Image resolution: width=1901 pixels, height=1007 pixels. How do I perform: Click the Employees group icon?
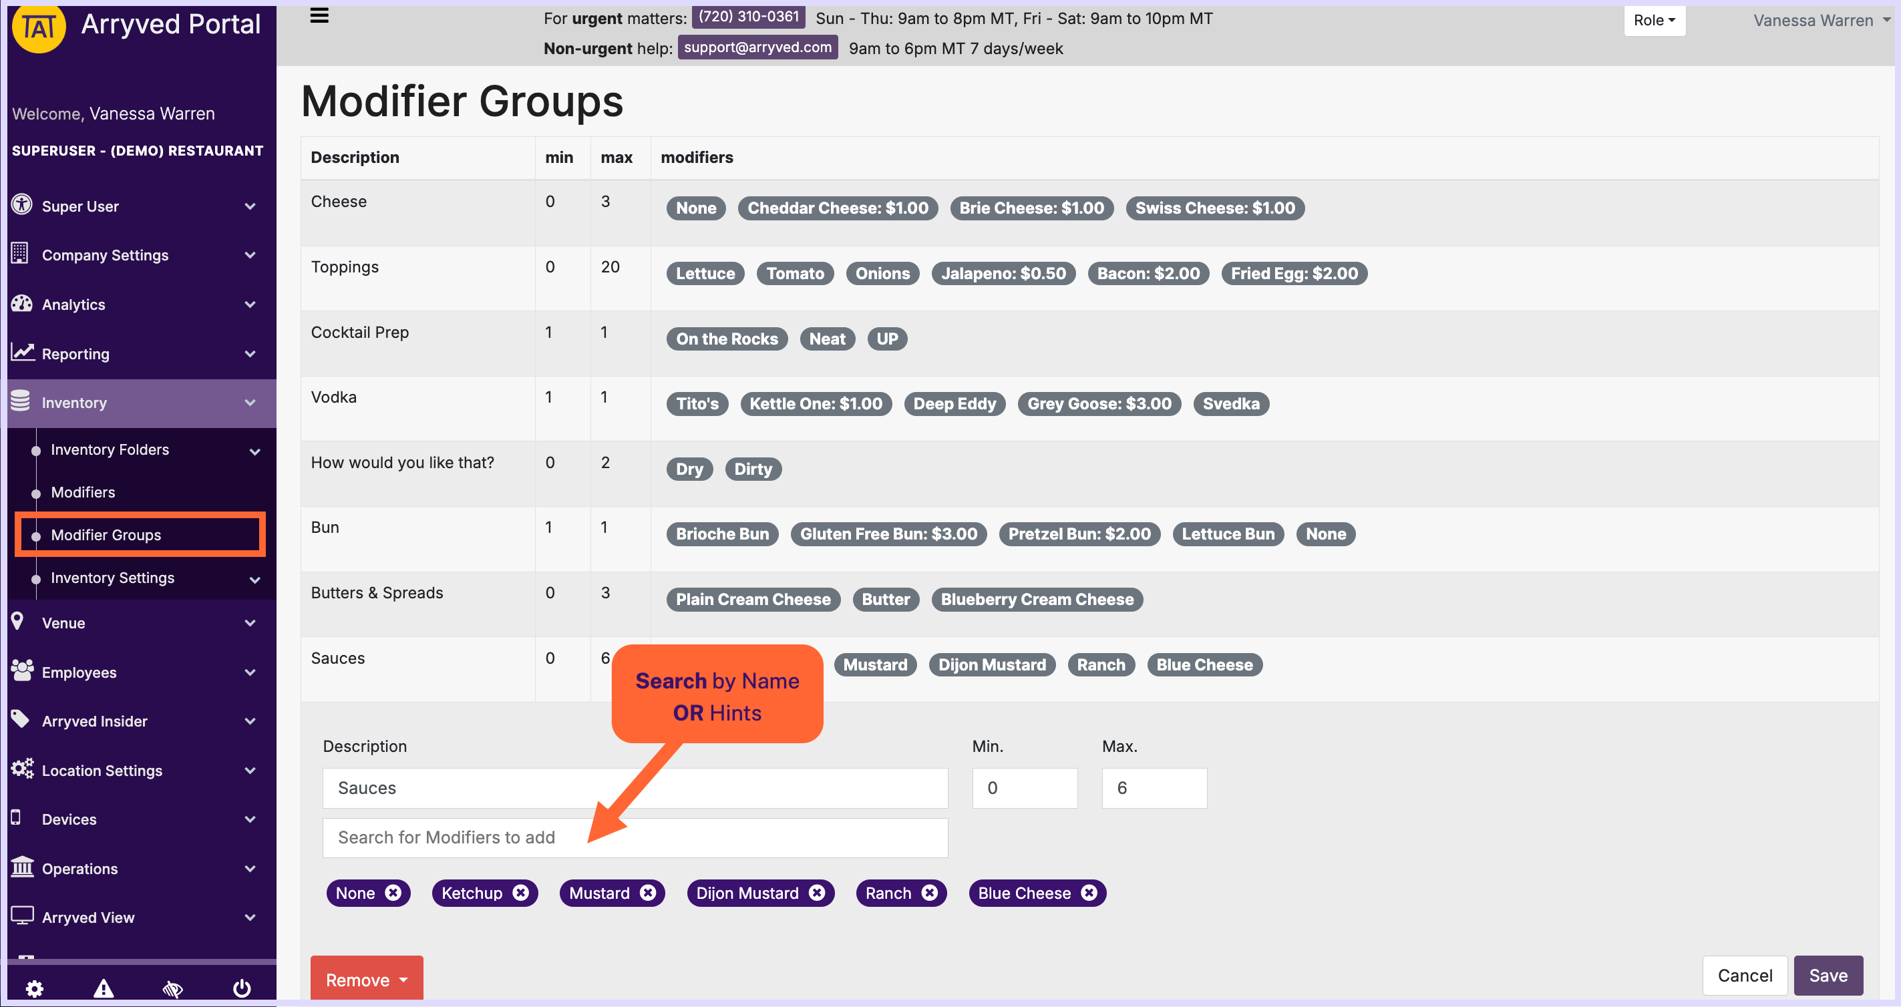pos(22,670)
